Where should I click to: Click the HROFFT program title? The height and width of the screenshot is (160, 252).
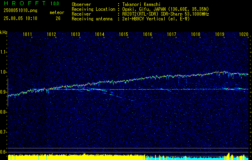[25, 3]
